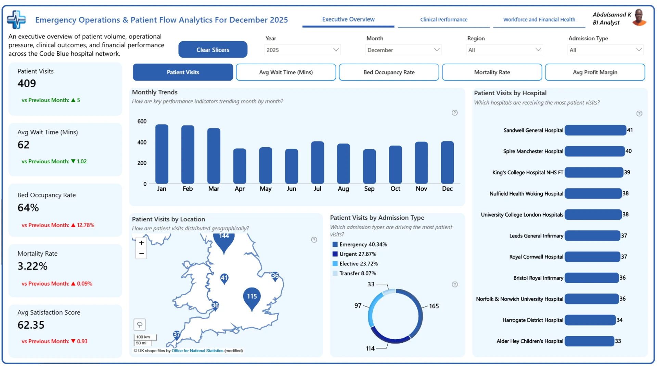Click Elective legend color swatch
This screenshot has height=369, width=657.
(335, 263)
